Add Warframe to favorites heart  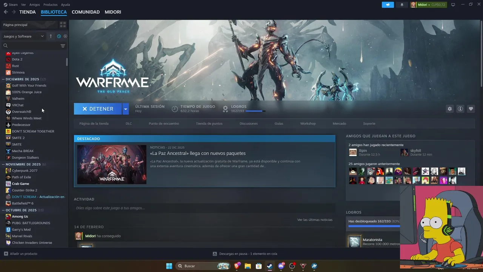(x=471, y=109)
